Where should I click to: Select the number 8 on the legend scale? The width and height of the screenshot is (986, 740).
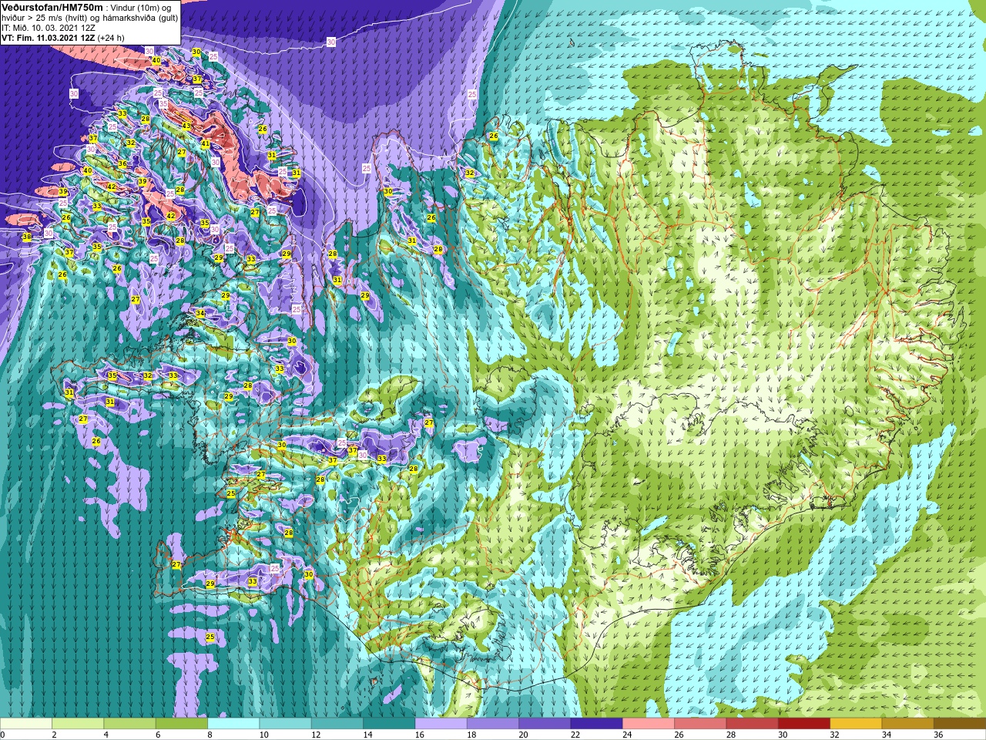tap(210, 735)
